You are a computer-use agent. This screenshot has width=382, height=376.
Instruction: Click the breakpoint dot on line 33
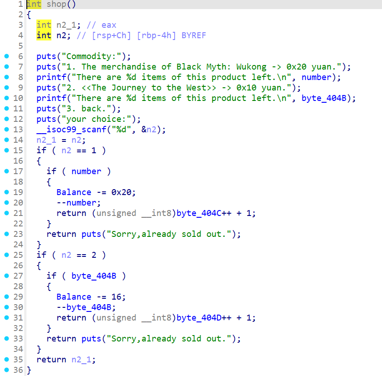[x=6, y=339]
